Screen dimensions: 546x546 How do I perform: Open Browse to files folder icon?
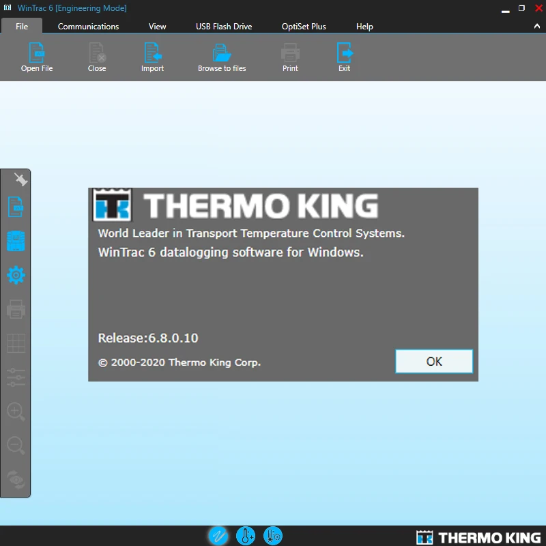(222, 53)
